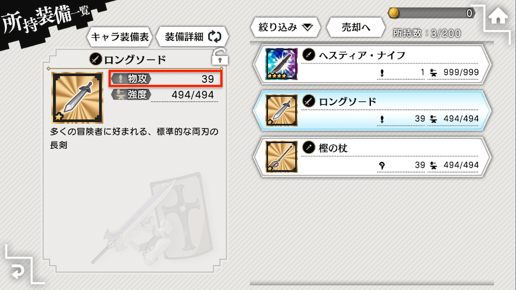Click the gold coin currency icon

coord(393,13)
